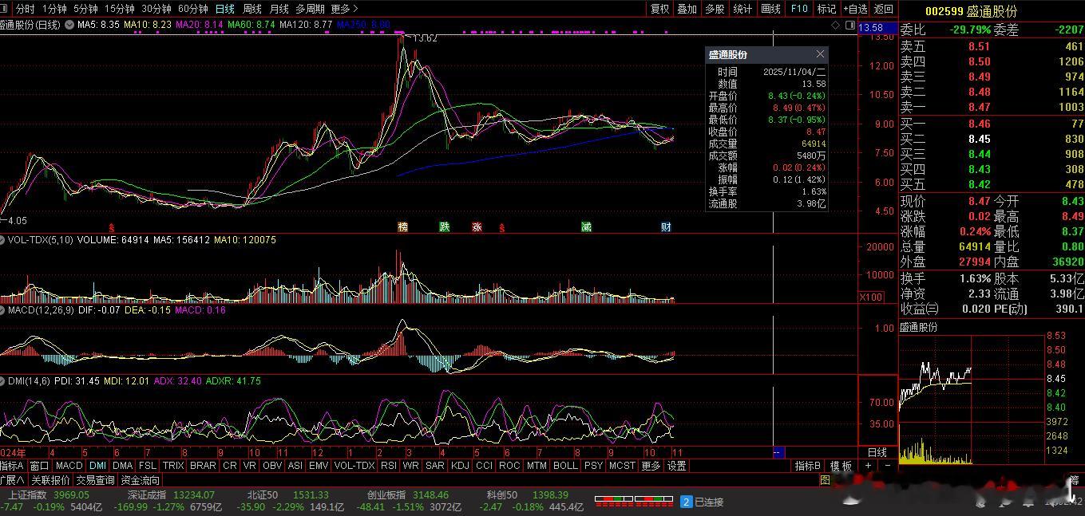Image resolution: width=1085 pixels, height=516 pixels.
Task: Click the 榜 event marker on chart
Action: click(402, 227)
